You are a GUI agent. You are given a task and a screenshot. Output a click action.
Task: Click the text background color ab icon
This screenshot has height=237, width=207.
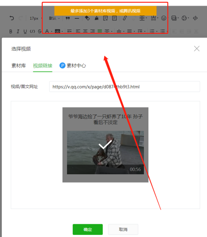58,31
